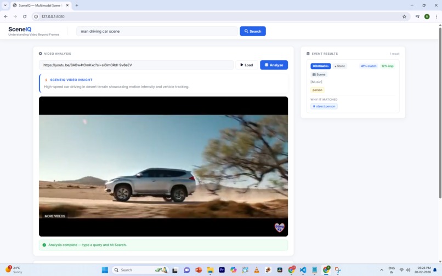This screenshot has width=442, height=276.
Task: Click the page vertical scrollbar
Action: point(440,113)
